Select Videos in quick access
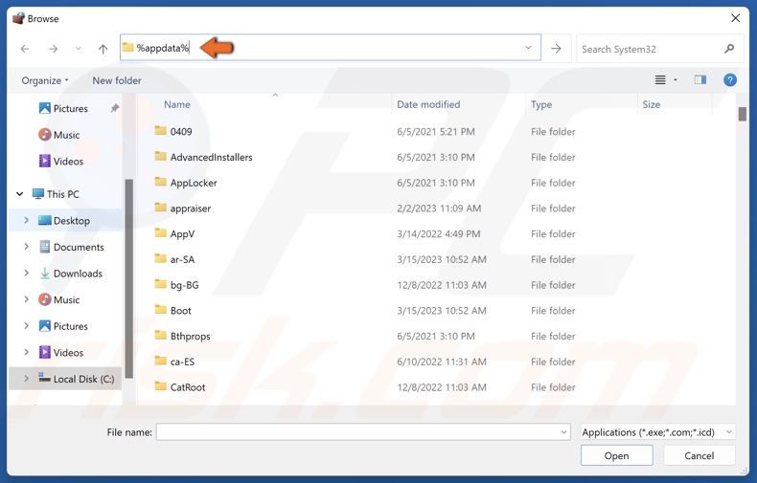 point(60,161)
